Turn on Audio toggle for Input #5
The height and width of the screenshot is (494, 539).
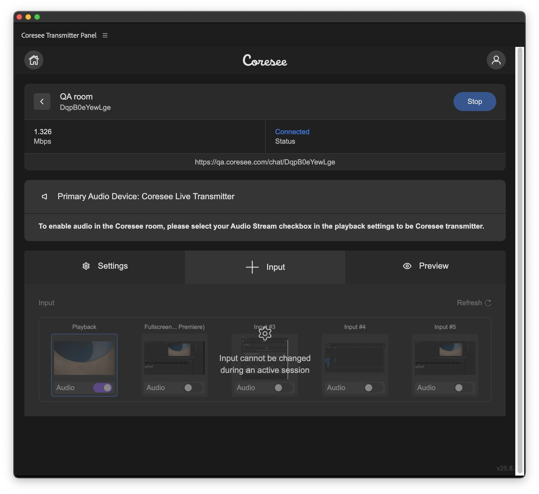pyautogui.click(x=464, y=388)
